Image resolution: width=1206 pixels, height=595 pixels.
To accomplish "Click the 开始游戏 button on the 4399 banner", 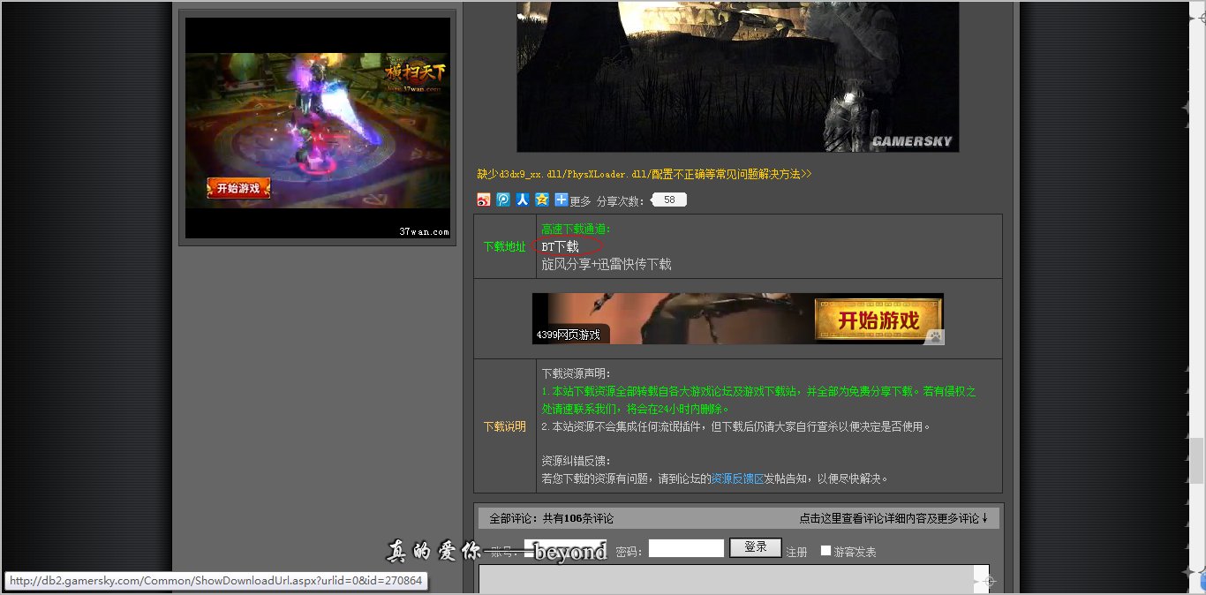I will [878, 320].
